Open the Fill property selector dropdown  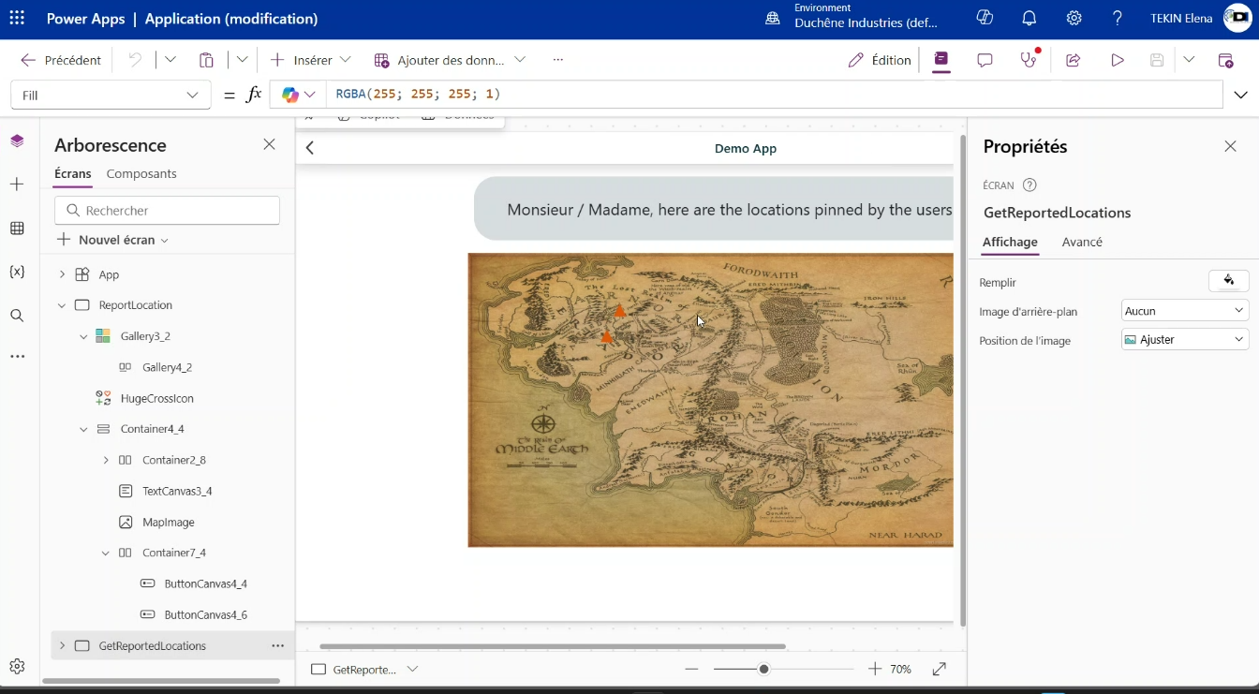point(111,95)
